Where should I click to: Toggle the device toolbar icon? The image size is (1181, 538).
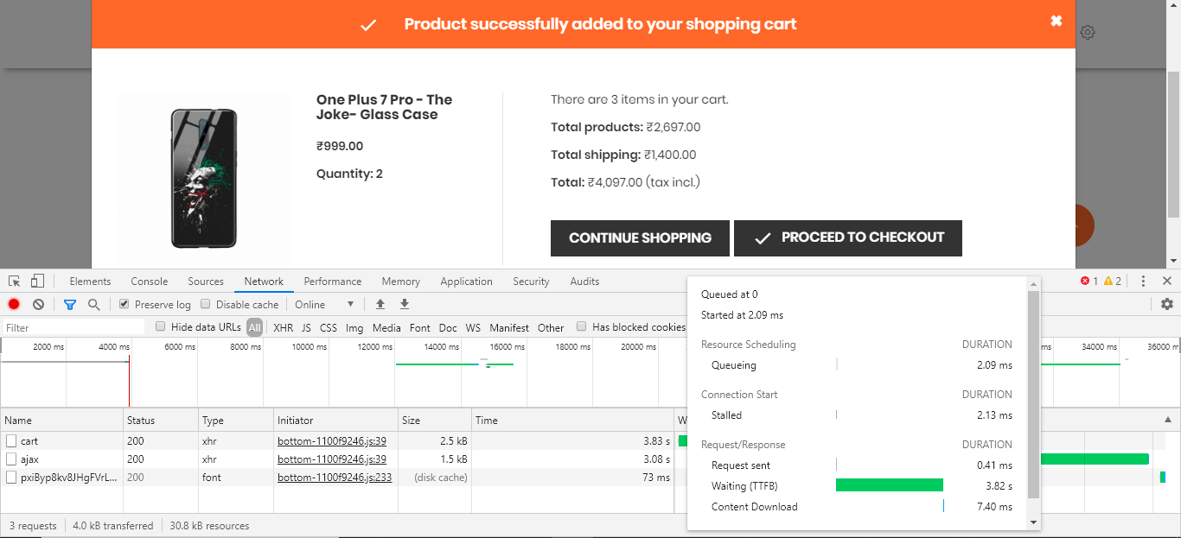37,282
